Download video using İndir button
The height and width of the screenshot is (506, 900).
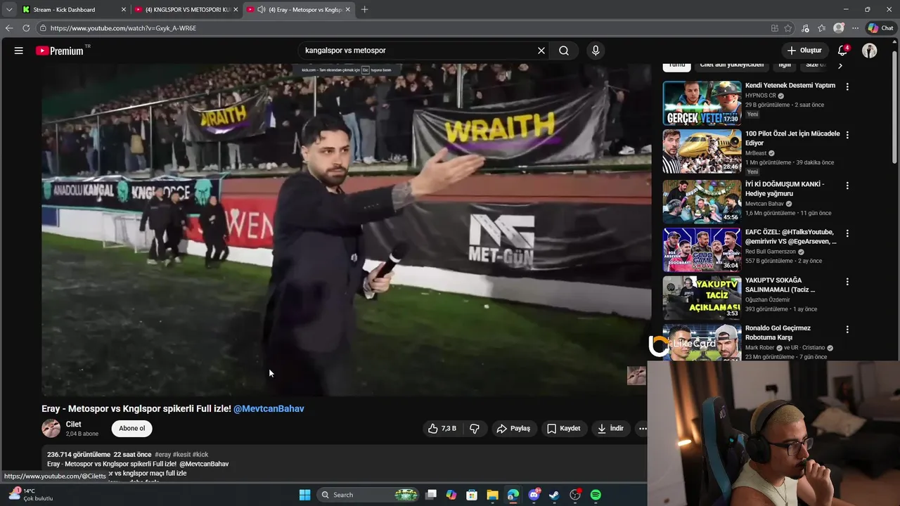610,428
